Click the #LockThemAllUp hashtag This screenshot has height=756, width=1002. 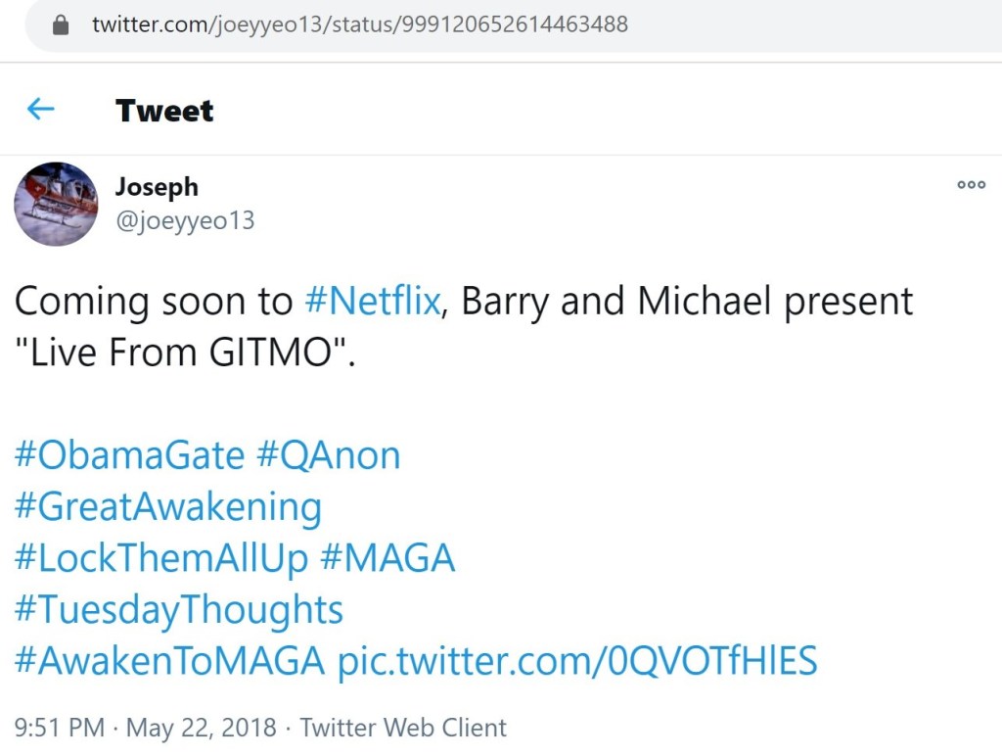click(161, 558)
